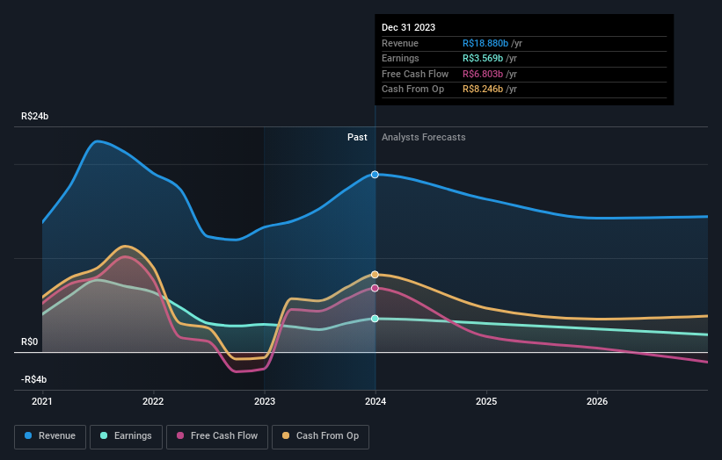Toggle the Free Cash Flow legend button

[x=217, y=436]
